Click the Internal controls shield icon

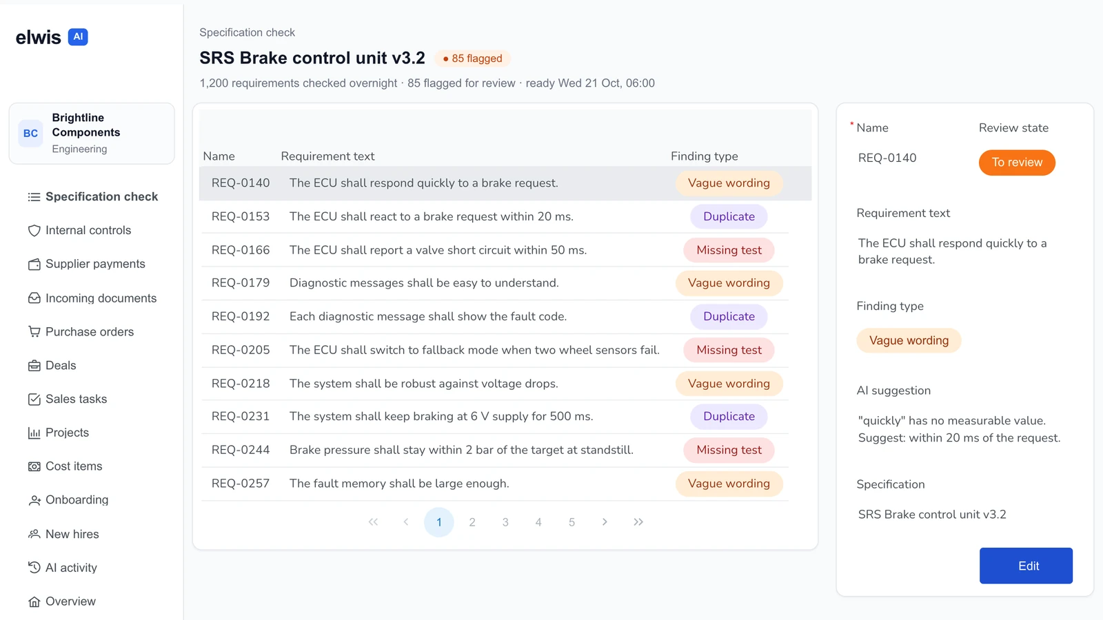pyautogui.click(x=34, y=231)
